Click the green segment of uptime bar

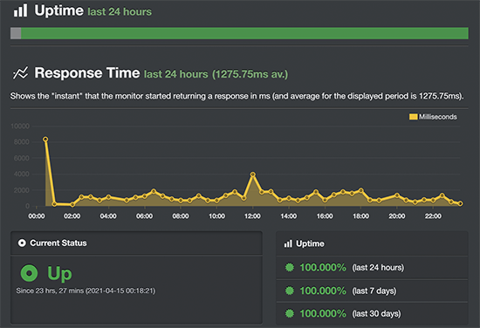pyautogui.click(x=244, y=33)
